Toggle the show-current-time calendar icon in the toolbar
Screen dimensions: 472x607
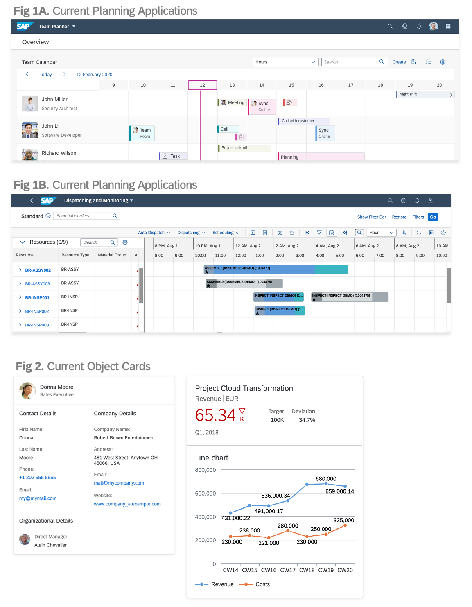pos(332,232)
